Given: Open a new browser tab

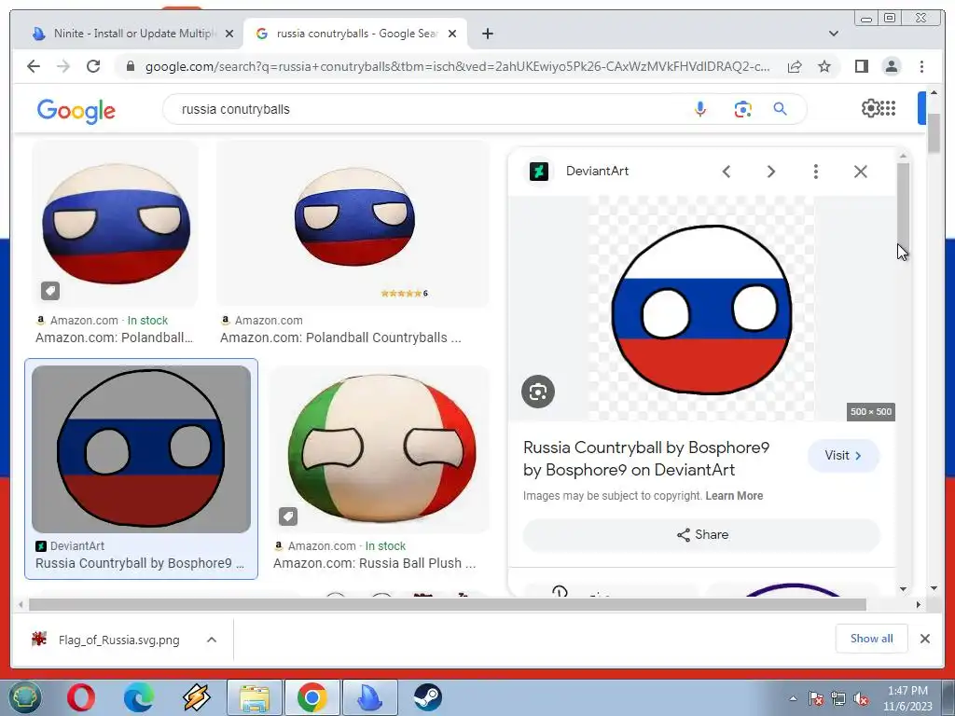Looking at the screenshot, I should 487,34.
